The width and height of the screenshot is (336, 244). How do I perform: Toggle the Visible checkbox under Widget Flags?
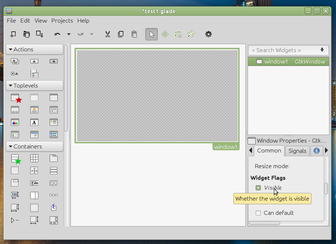(258, 188)
